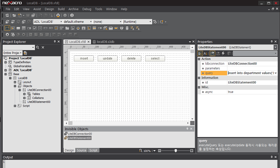Screen dimensions: 280x168
Task: Click the search magnifier in Project Explorer
Action: pyautogui.click(x=37, y=47)
